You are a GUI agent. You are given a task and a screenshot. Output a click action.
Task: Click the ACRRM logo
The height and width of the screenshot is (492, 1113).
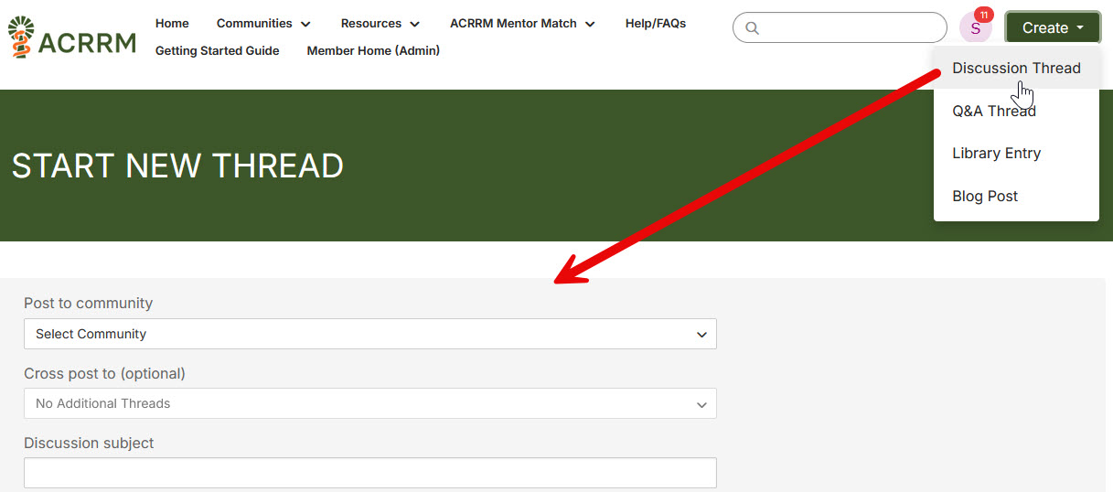[x=72, y=37]
